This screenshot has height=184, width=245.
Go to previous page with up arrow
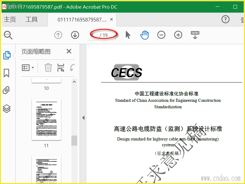[58, 35]
